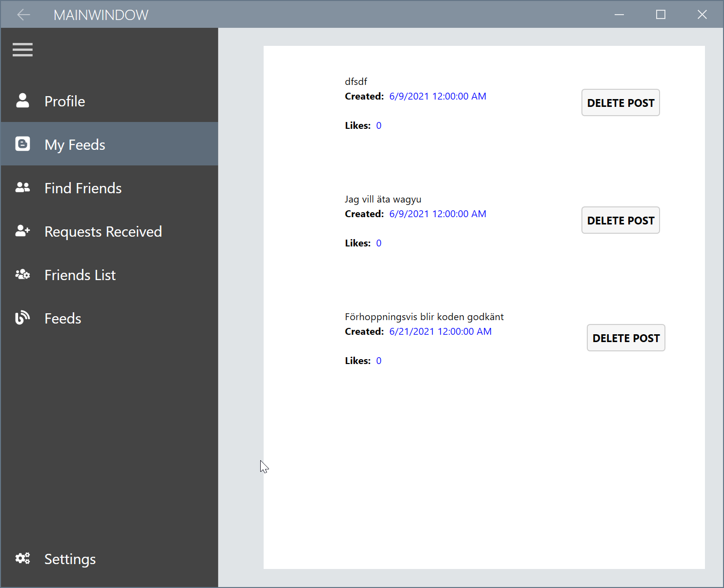Screen dimensions: 724x588
Task: Click created date of wagyu post
Action: coord(438,214)
